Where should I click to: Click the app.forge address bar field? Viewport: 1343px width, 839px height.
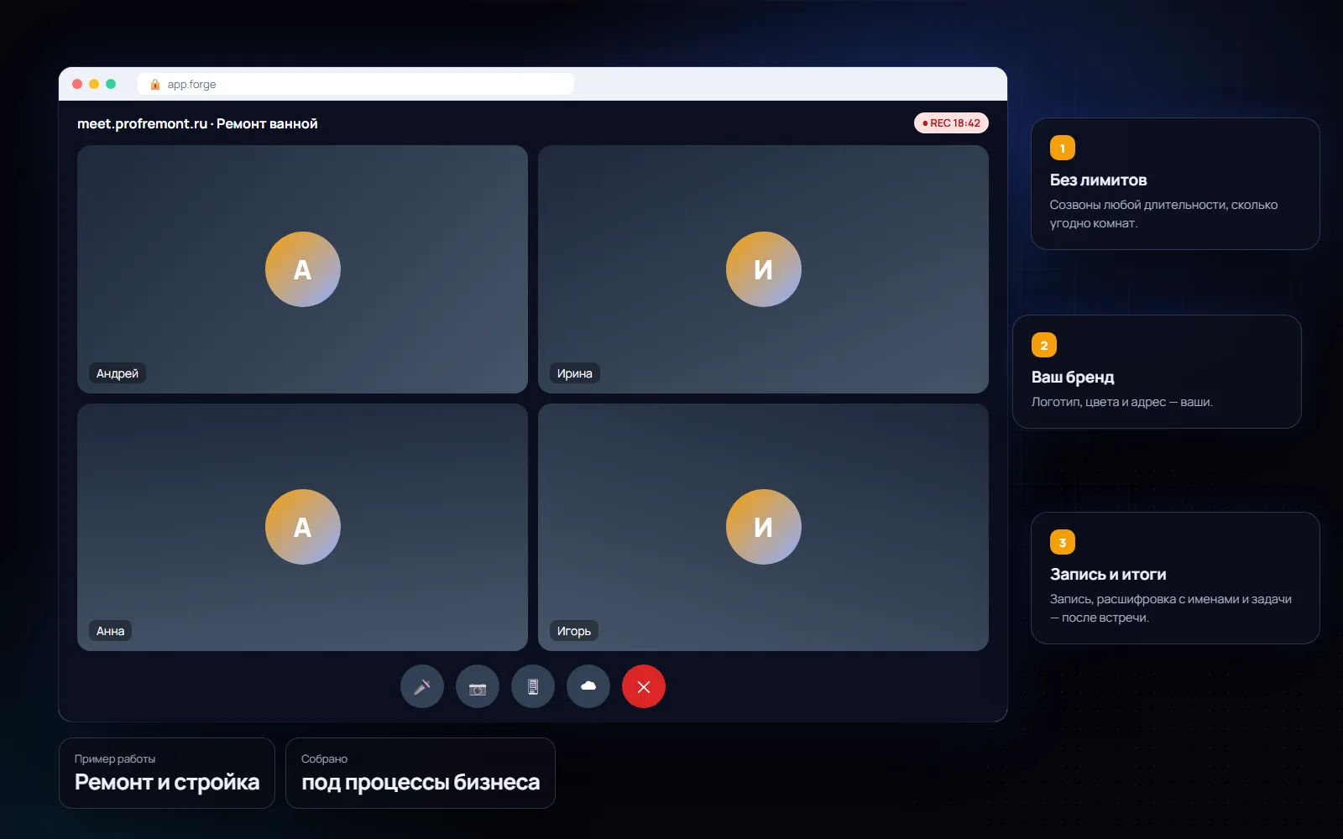pos(356,84)
